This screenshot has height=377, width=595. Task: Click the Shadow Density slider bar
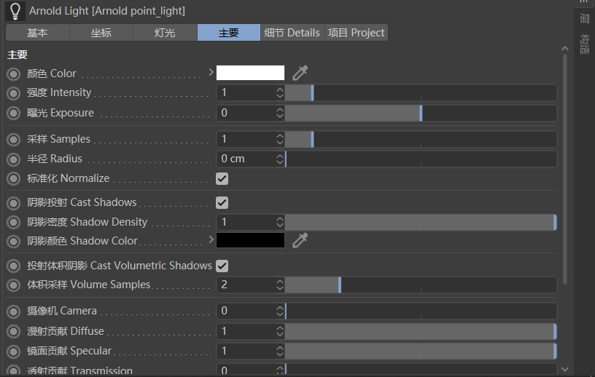[421, 222]
